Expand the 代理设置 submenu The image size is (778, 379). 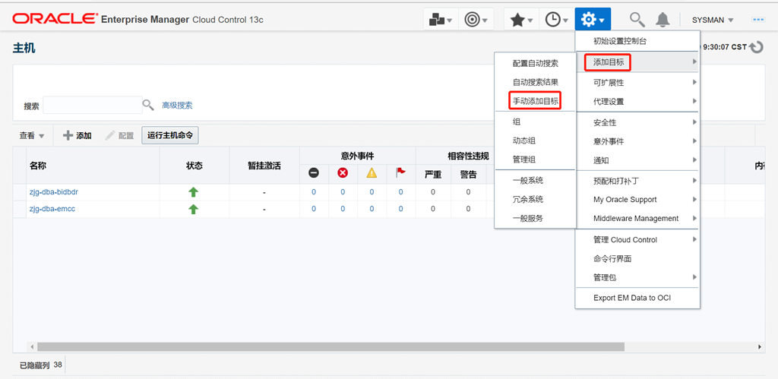coord(637,101)
